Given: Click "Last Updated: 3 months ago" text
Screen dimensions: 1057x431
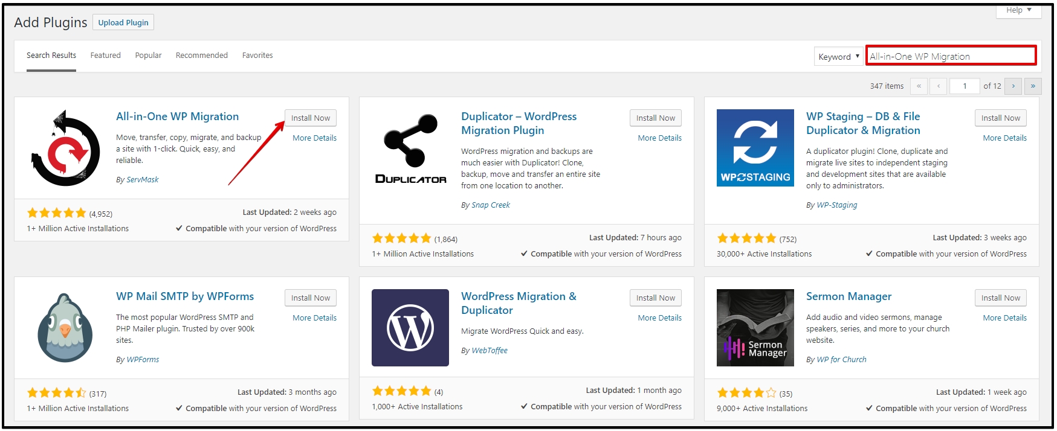Looking at the screenshot, I should click(287, 392).
